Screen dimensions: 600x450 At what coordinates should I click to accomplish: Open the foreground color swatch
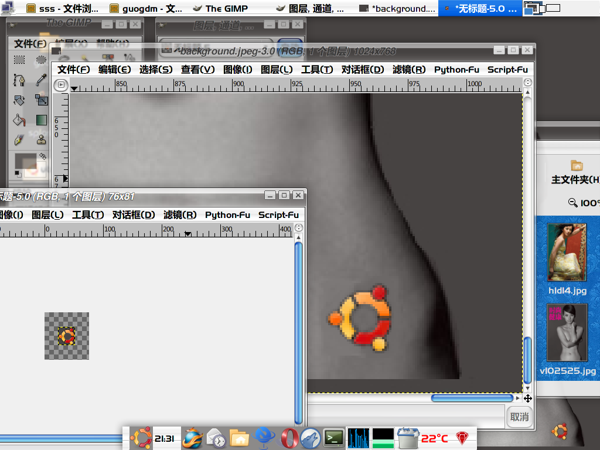click(25, 161)
